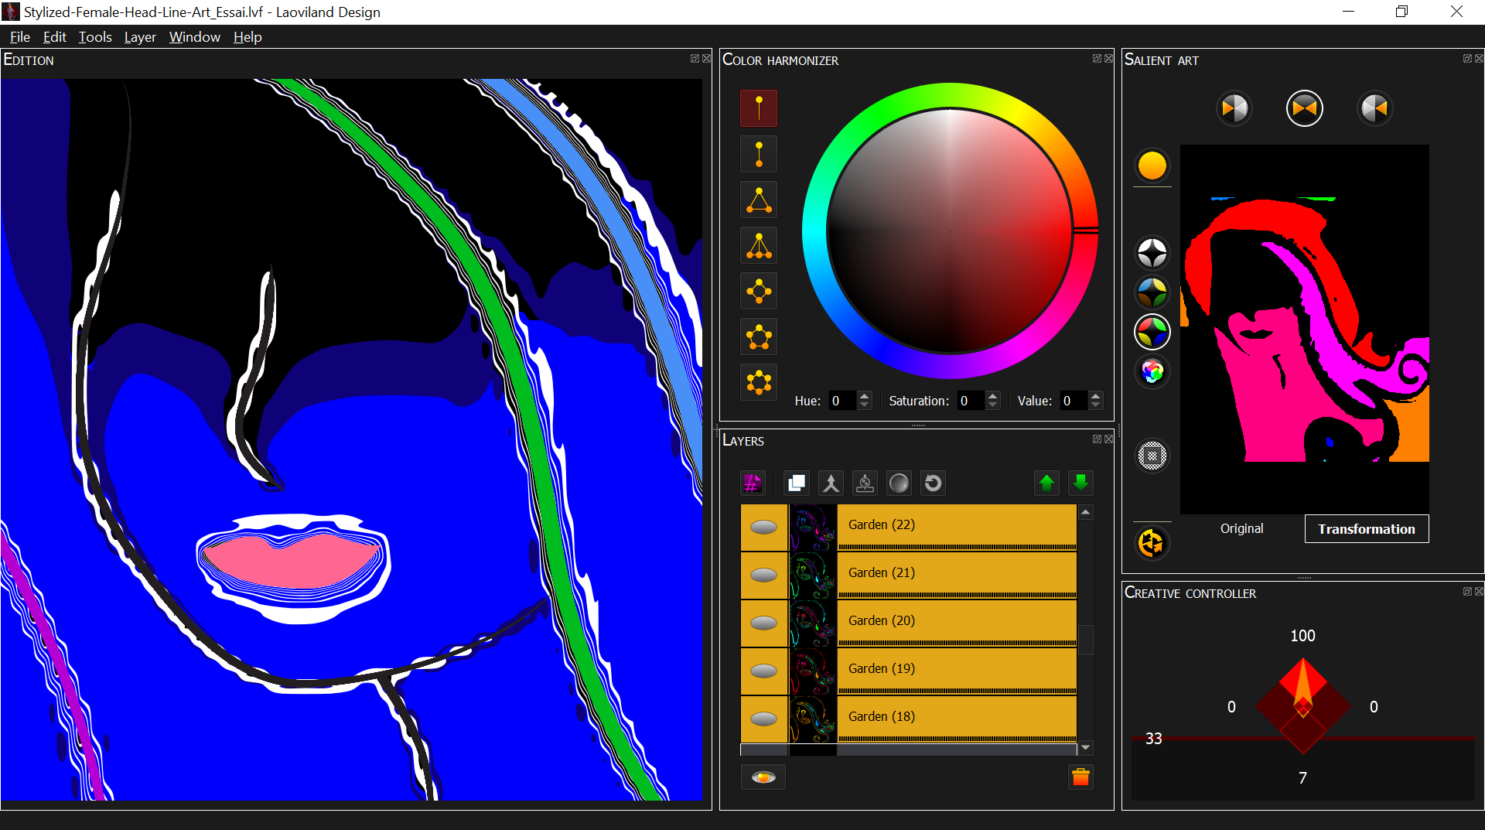Select the four-point diamond harmony icon
1485x830 pixels.
[759, 291]
